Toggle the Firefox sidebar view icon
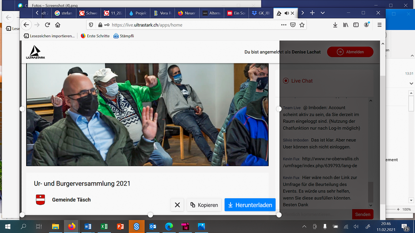Image resolution: width=415 pixels, height=233 pixels. point(356,25)
